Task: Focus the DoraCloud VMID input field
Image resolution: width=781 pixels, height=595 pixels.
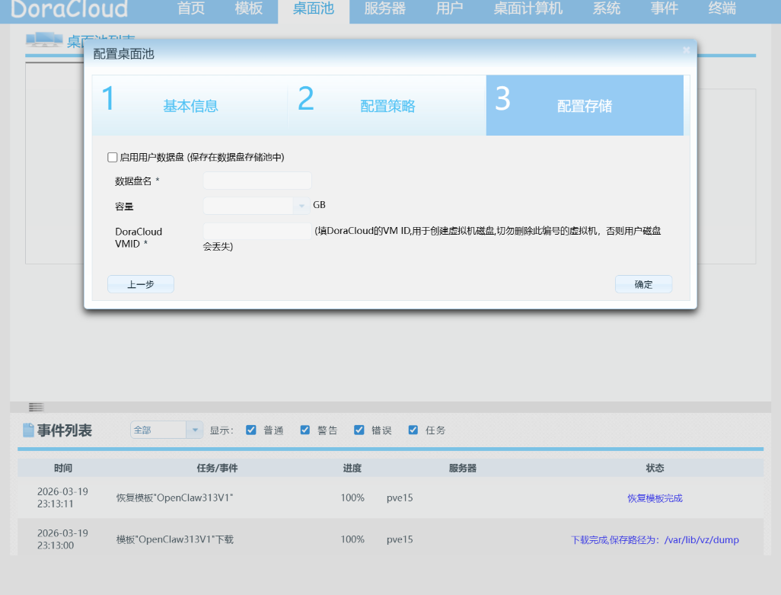Action: point(257,232)
